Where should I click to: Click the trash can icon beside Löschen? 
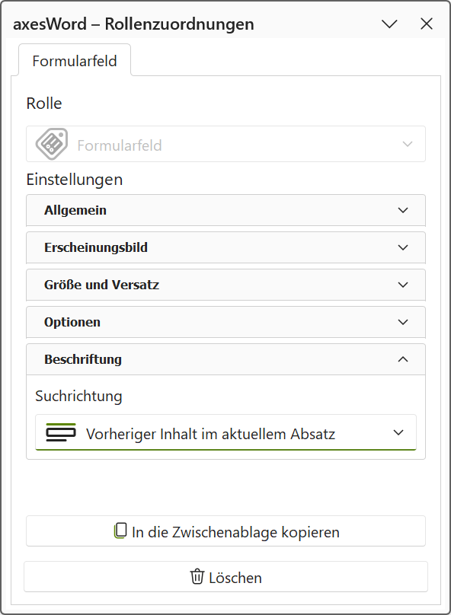197,577
